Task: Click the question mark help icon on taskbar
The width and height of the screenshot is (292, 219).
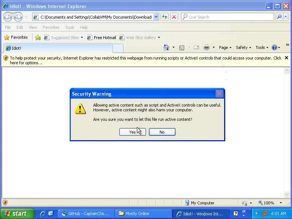Action: 235,214
